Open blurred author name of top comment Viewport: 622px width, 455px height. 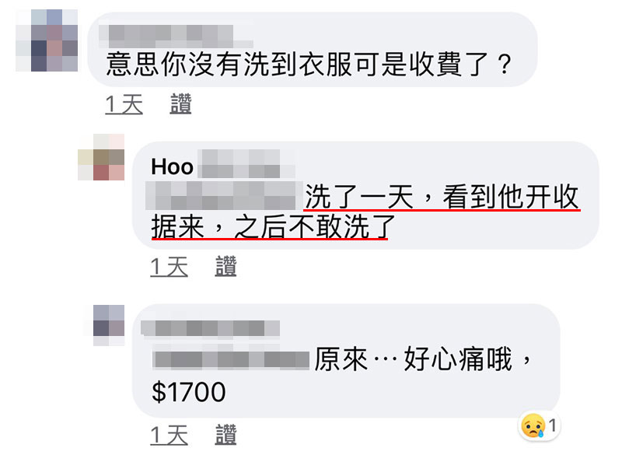coord(176,36)
